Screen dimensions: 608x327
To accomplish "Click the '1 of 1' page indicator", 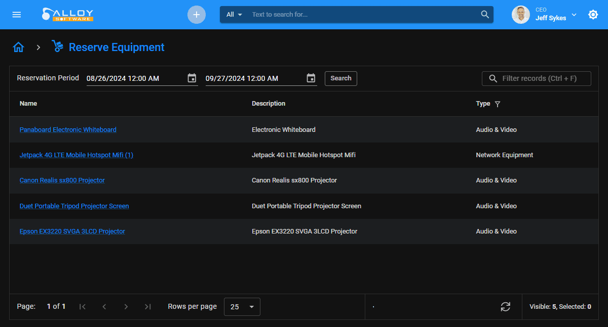I will pyautogui.click(x=56, y=307).
